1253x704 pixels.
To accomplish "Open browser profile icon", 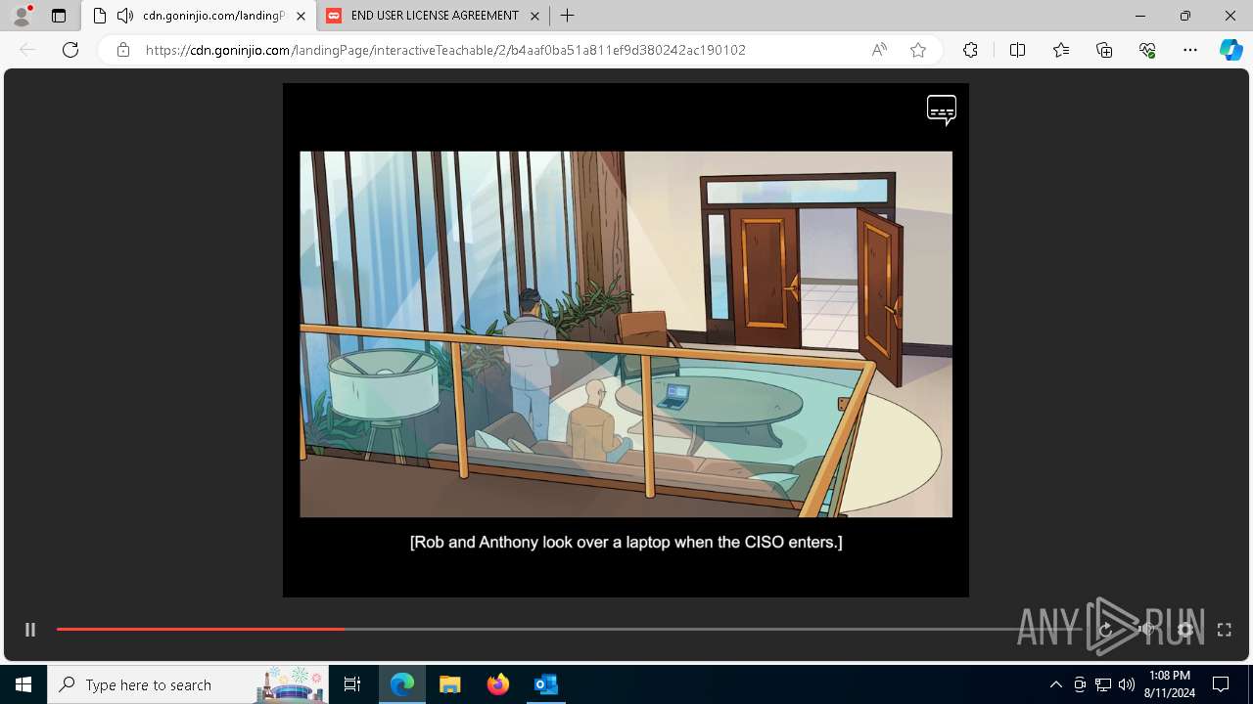I will coord(22,16).
